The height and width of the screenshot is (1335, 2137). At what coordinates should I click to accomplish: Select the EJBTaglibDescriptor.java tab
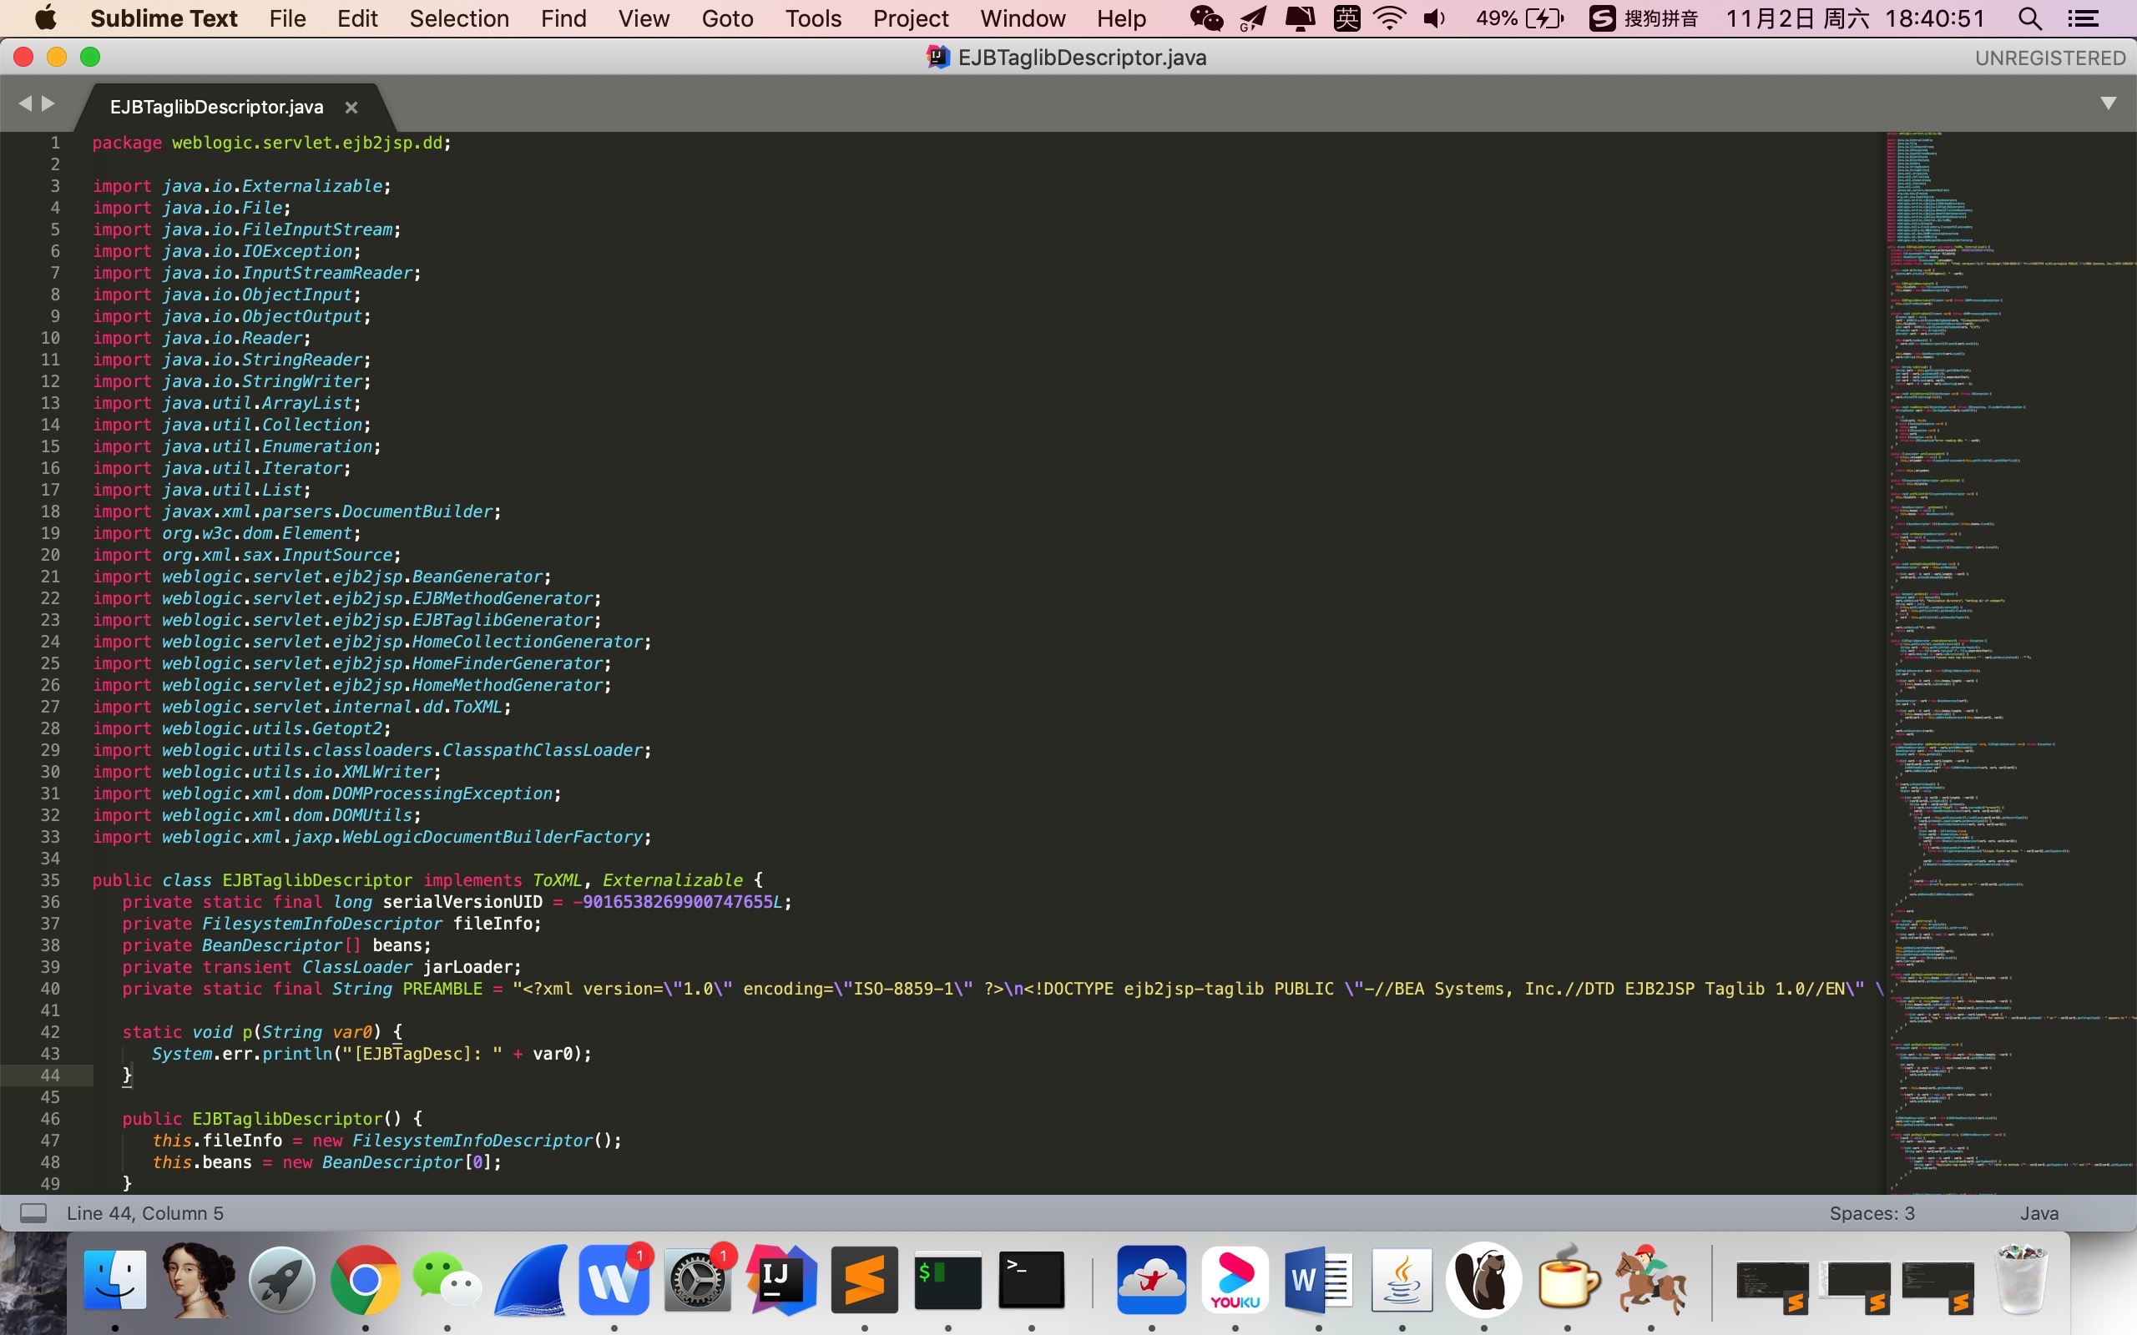coord(216,108)
